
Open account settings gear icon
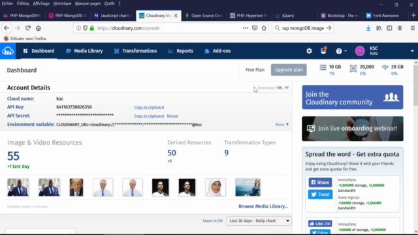click(x=309, y=51)
